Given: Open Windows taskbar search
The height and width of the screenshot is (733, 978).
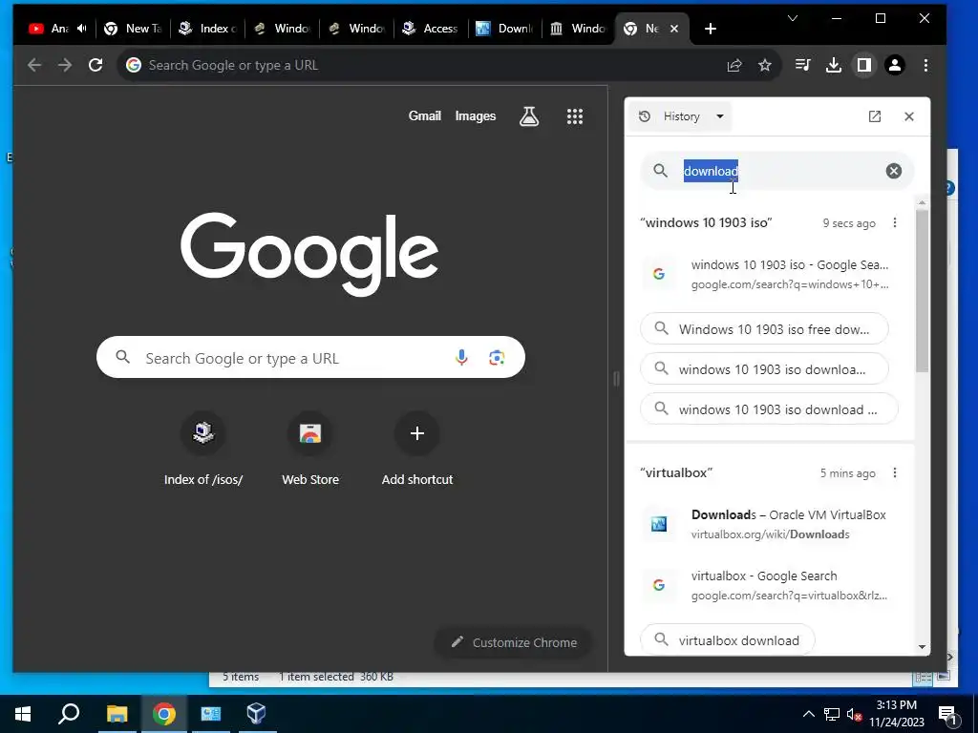Looking at the screenshot, I should click(x=69, y=714).
